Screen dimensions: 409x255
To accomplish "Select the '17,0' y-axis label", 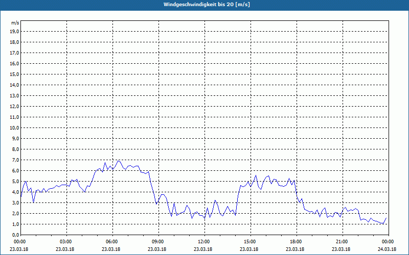I will coord(14,53).
